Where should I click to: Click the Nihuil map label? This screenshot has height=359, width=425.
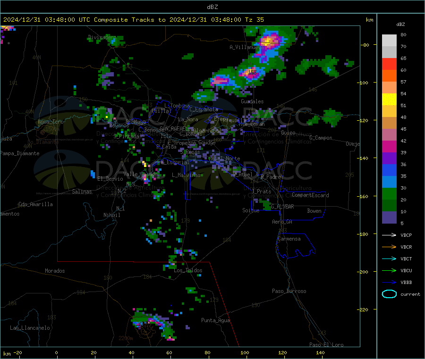coord(111,215)
